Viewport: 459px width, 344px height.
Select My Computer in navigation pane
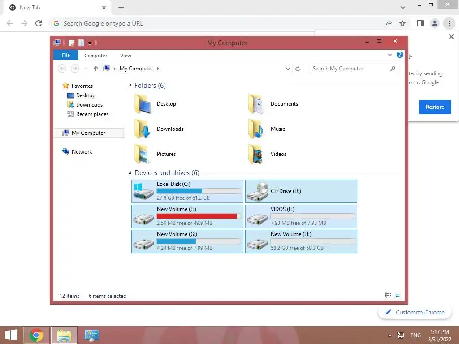89,133
